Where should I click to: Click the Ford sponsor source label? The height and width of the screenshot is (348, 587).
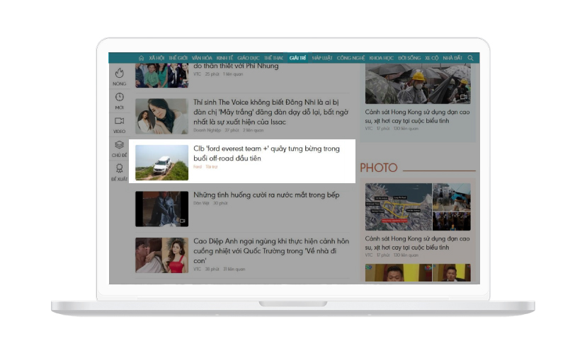pyautogui.click(x=198, y=167)
